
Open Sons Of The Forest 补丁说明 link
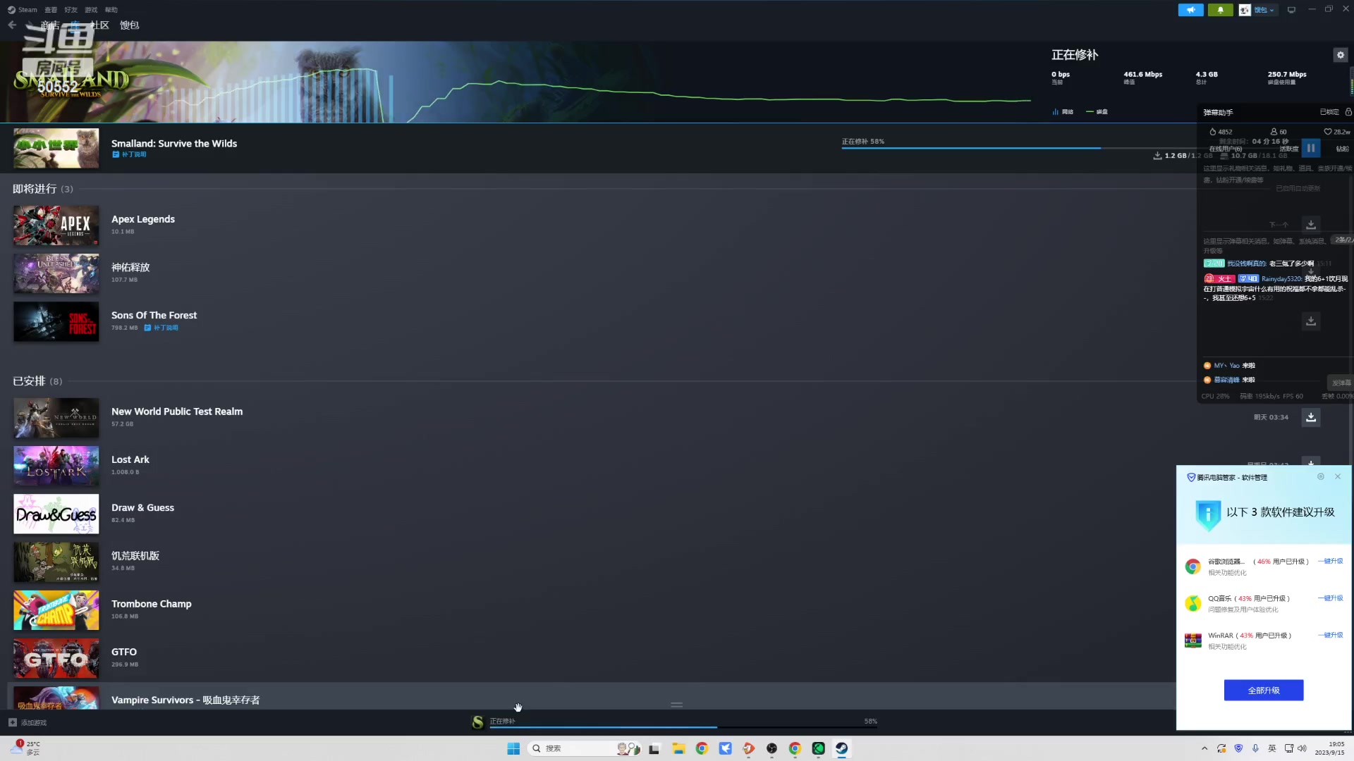tap(161, 328)
